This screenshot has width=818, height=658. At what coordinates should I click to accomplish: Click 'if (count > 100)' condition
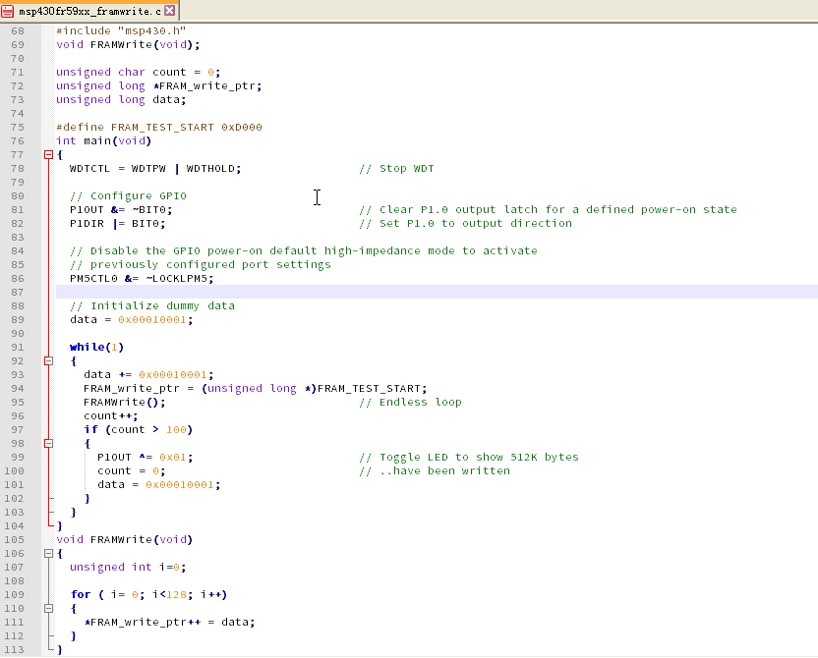(x=139, y=430)
